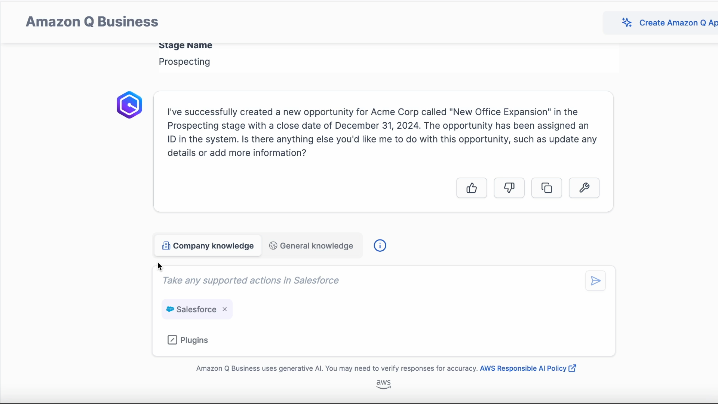718x404 pixels.
Task: Click the Plugins pencil-square icon
Action: pos(172,340)
